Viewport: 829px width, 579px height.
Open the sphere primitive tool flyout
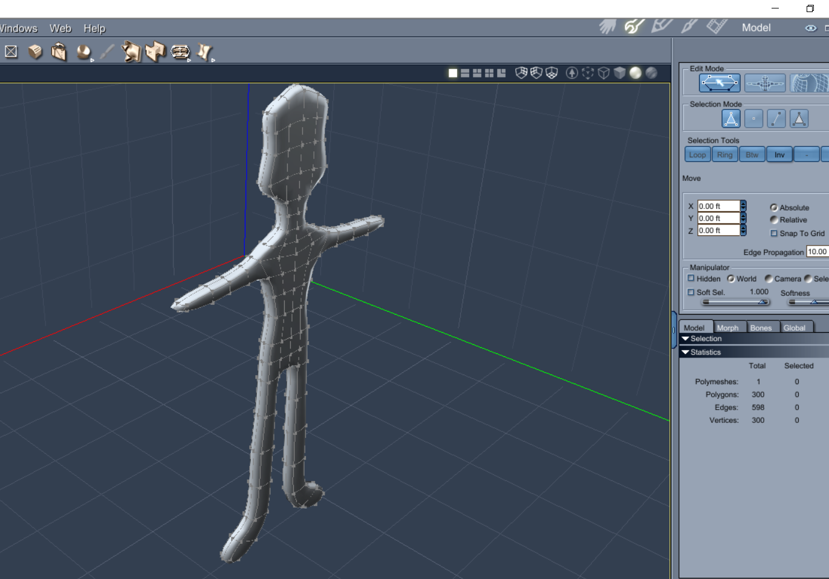[84, 53]
